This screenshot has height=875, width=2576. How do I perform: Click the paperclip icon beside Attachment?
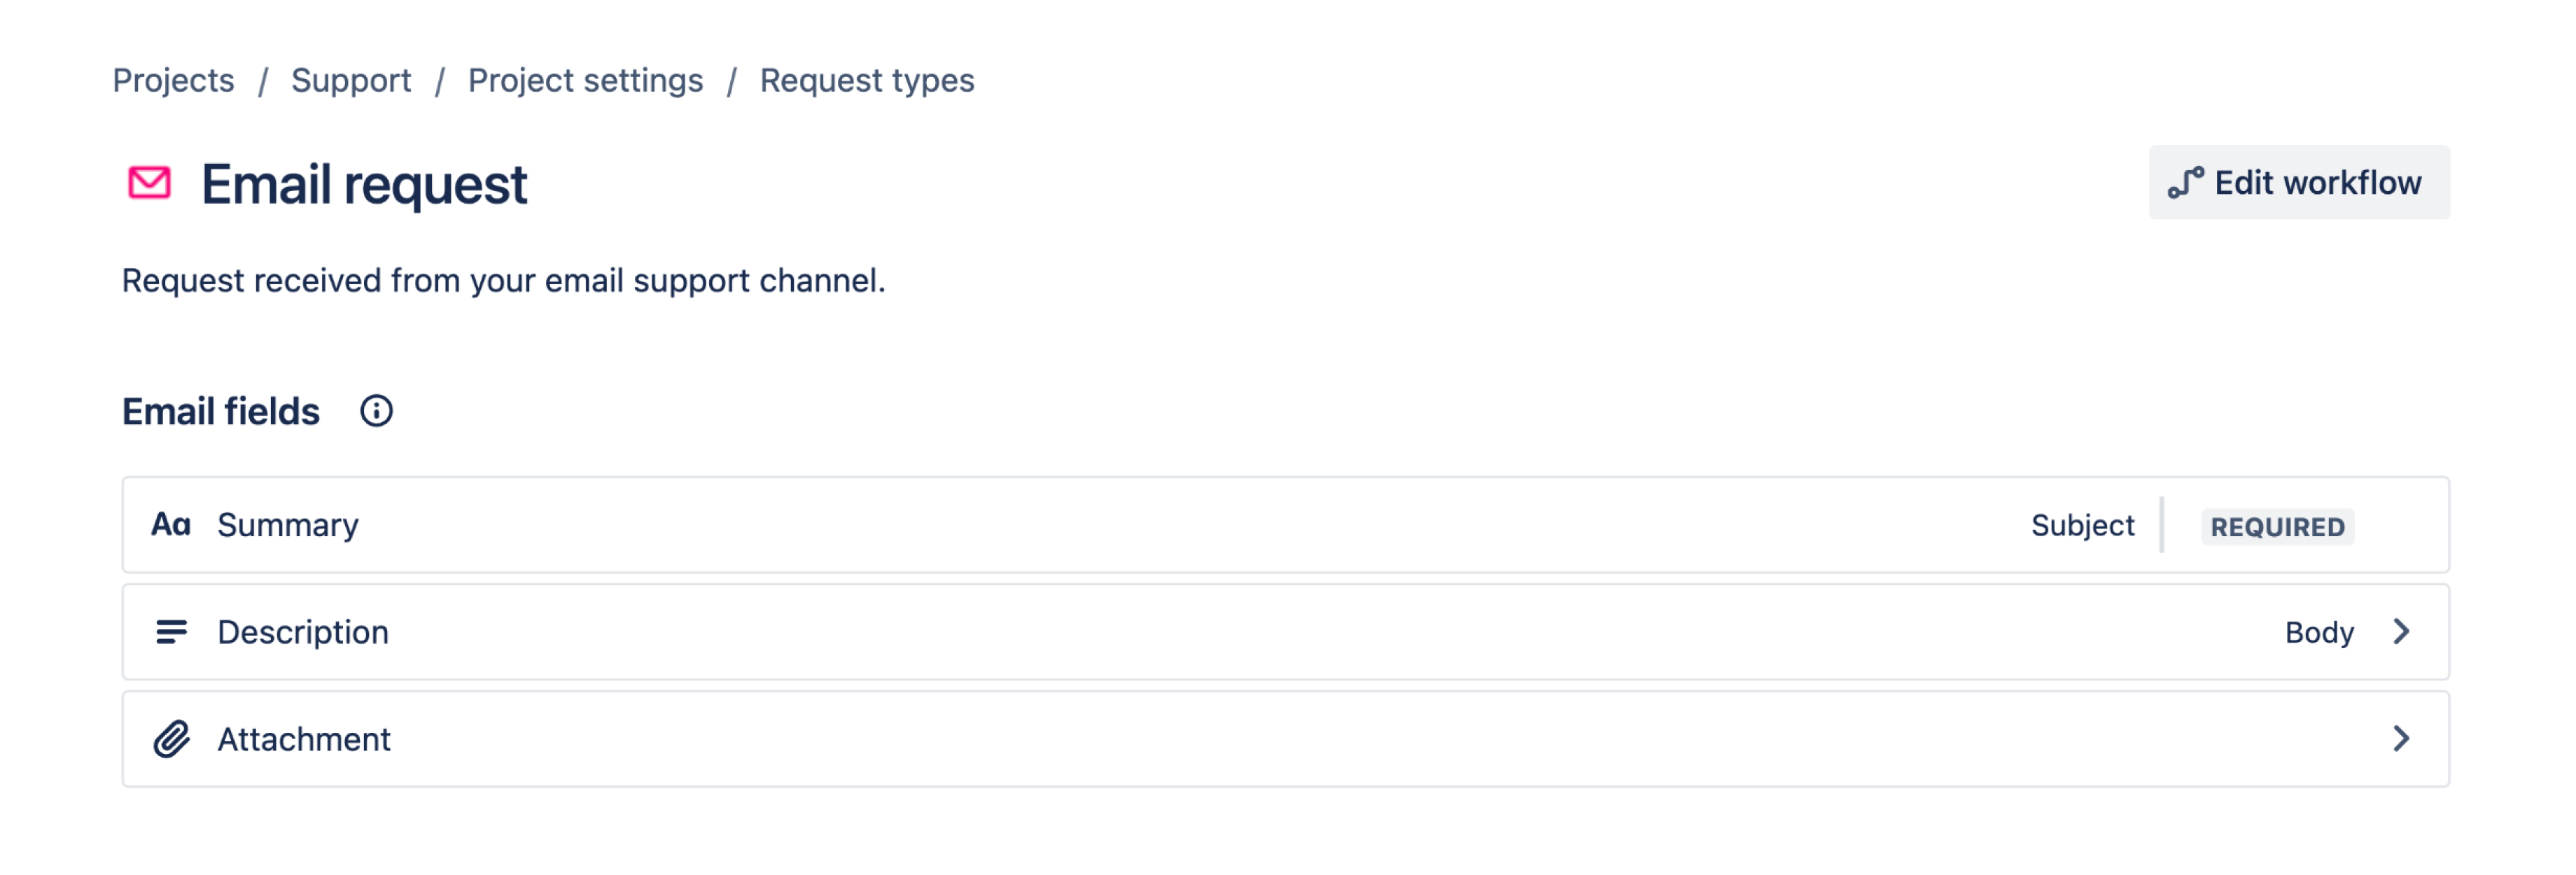(172, 739)
